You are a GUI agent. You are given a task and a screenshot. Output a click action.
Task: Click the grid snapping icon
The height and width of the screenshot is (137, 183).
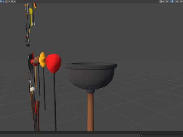(x=6, y=2)
